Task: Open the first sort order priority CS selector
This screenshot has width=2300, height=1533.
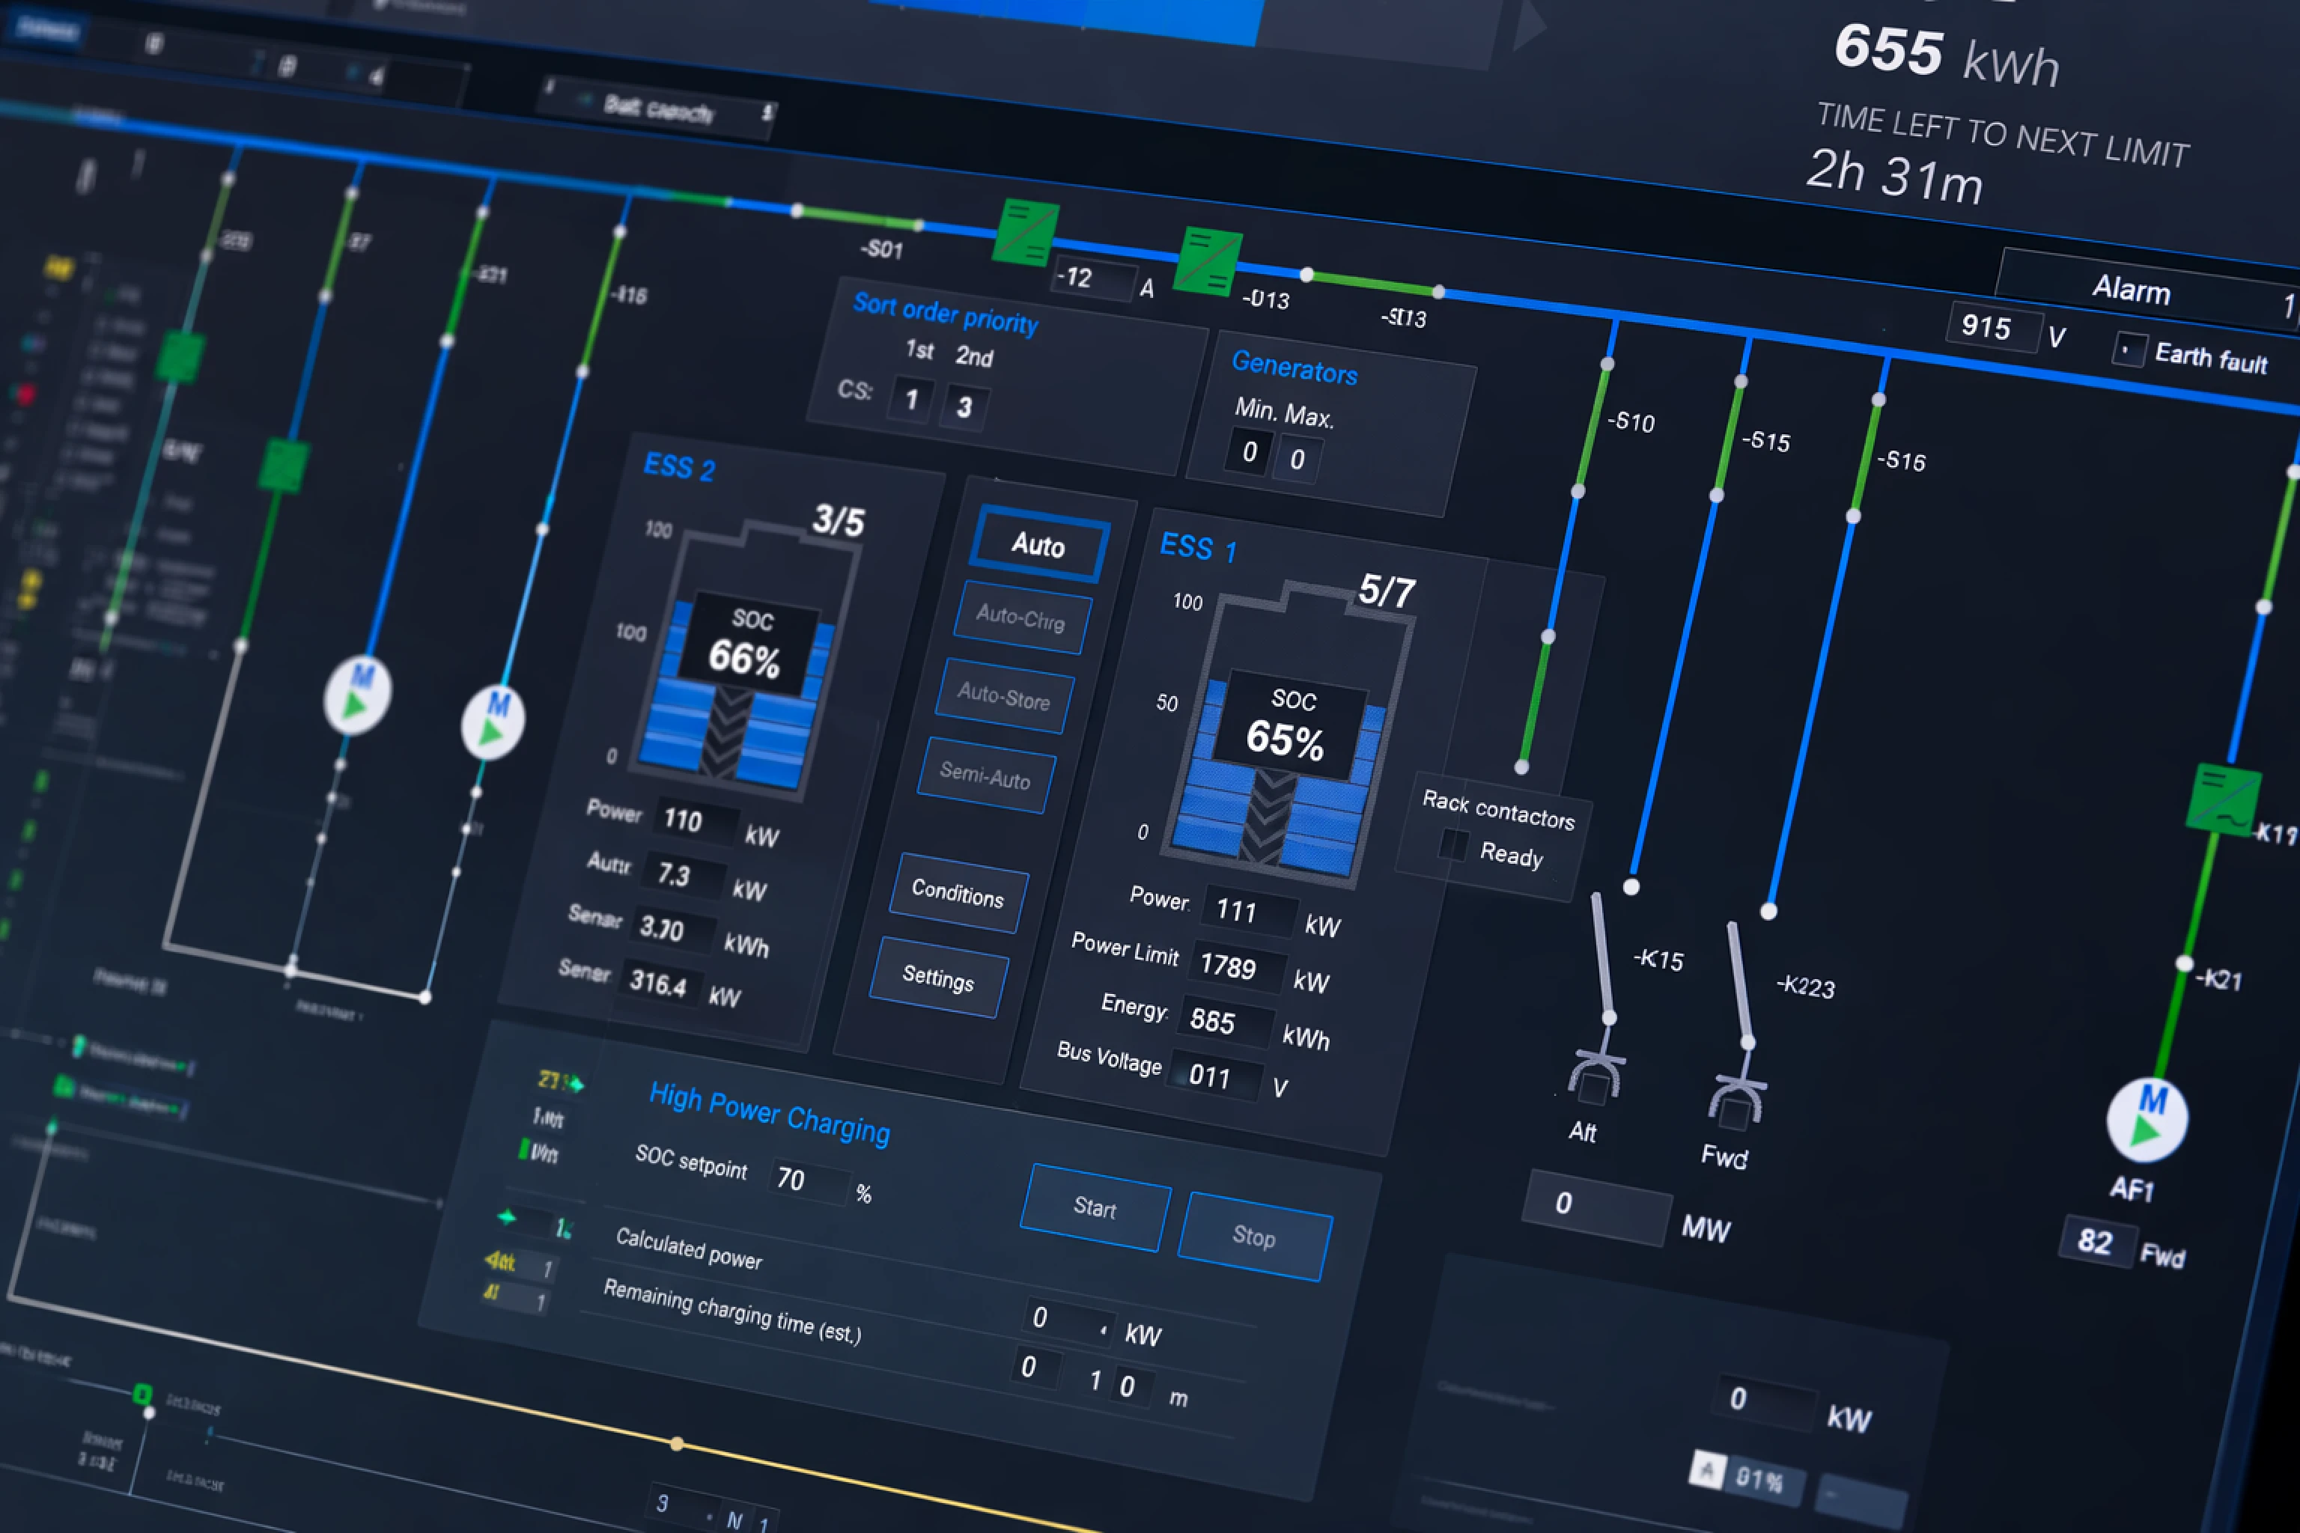Action: point(910,399)
